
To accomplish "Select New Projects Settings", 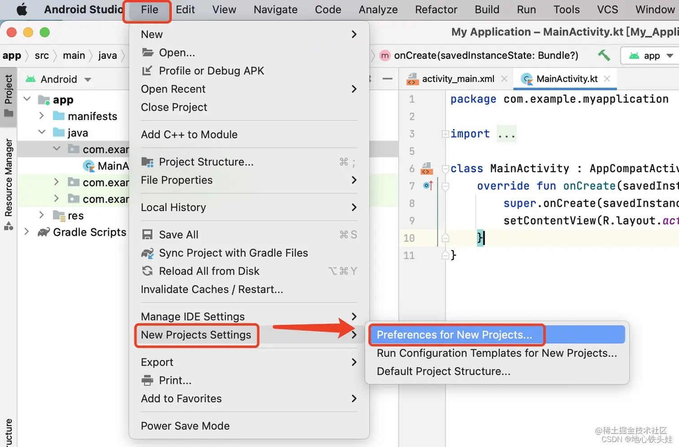I will click(x=249, y=335).
